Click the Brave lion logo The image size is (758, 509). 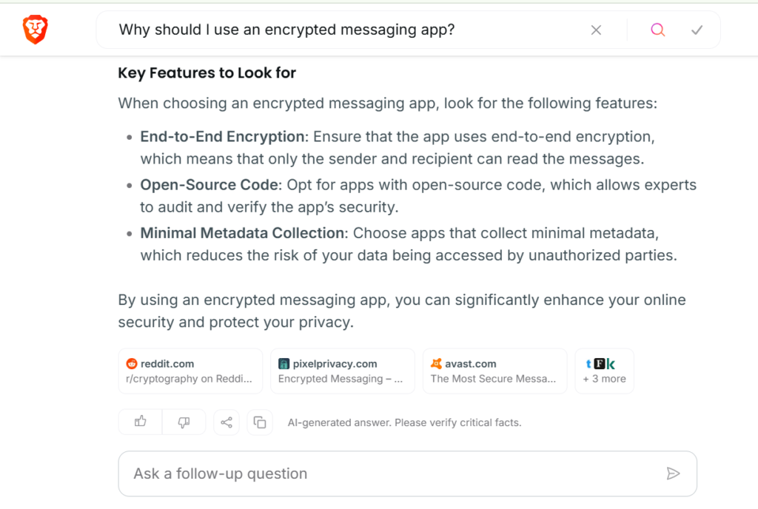pyautogui.click(x=36, y=30)
